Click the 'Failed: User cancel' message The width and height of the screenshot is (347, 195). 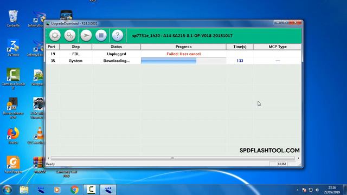coord(184,54)
